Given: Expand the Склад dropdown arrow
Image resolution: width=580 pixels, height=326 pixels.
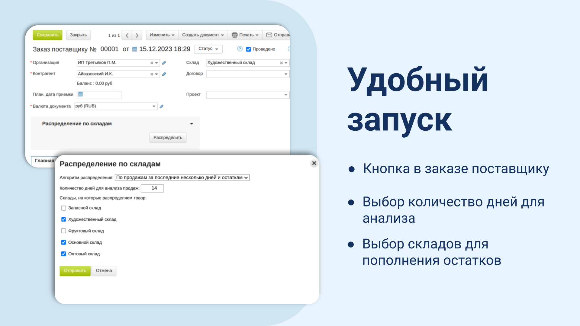Looking at the screenshot, I should (x=286, y=63).
